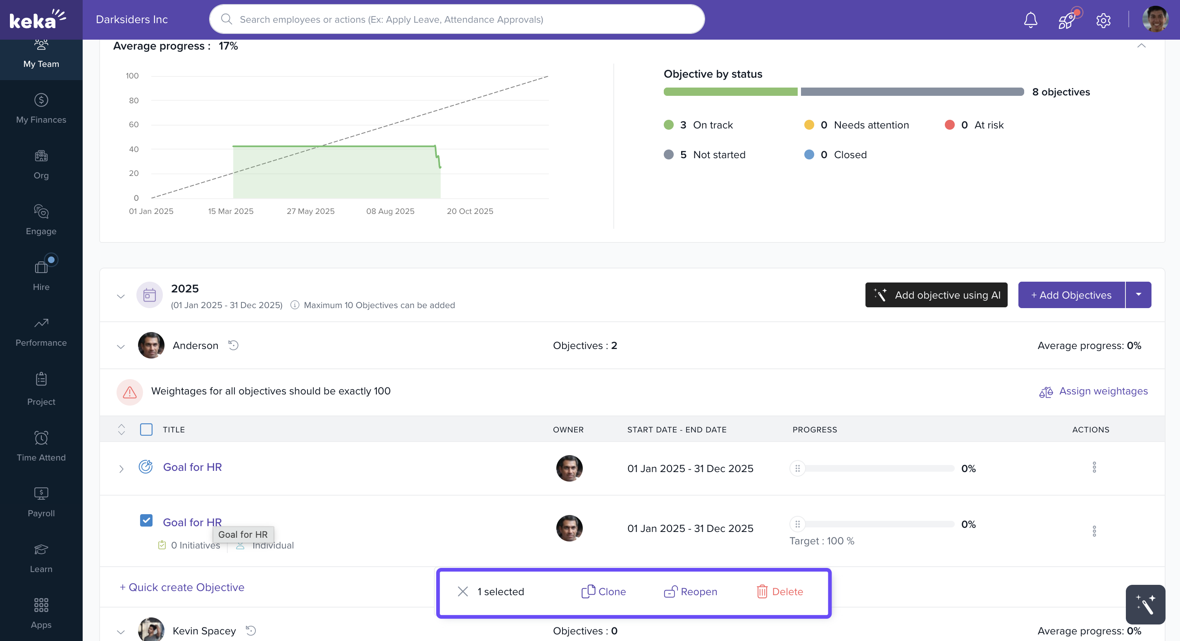This screenshot has width=1180, height=641.
Task: Click the selected goal's progress slider handle
Action: coord(797,524)
